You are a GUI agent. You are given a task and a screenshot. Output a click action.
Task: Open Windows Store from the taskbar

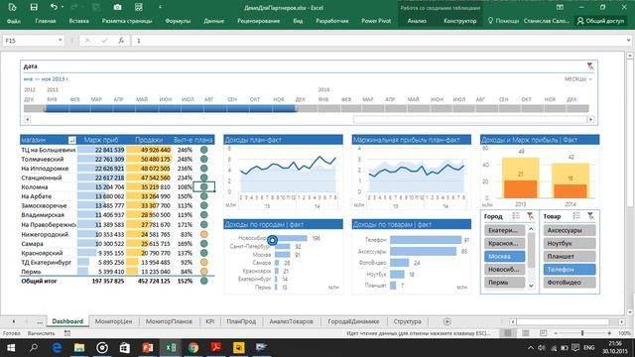point(125,348)
